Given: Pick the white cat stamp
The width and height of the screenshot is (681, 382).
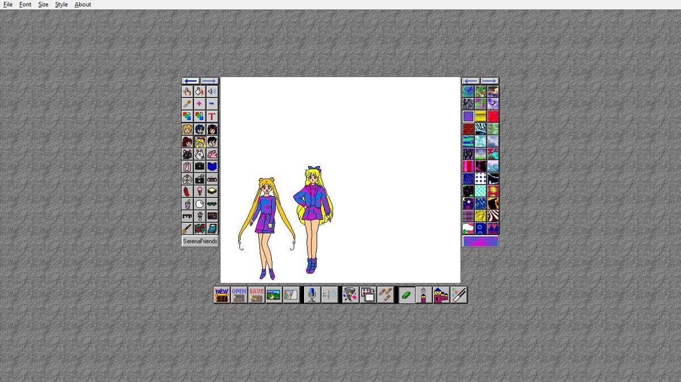Looking at the screenshot, I should [199, 154].
